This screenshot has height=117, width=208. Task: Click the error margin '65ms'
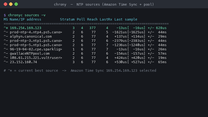click(x=162, y=62)
